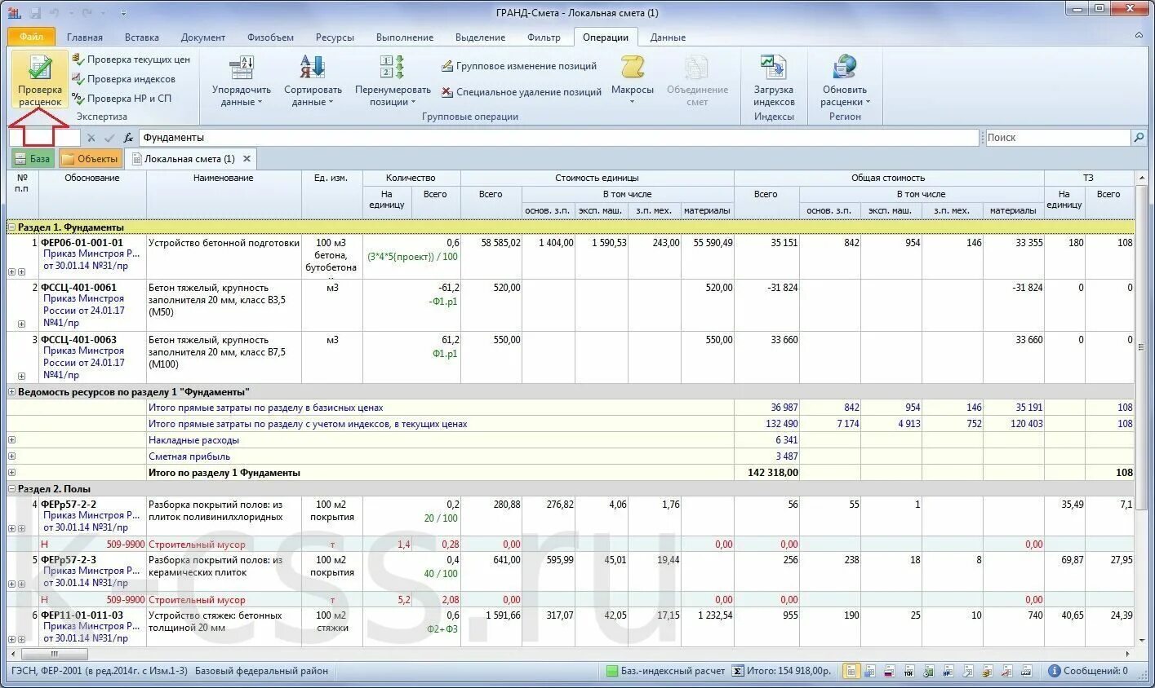The image size is (1155, 688).
Task: Click the search magnifier icon
Action: click(x=1139, y=138)
